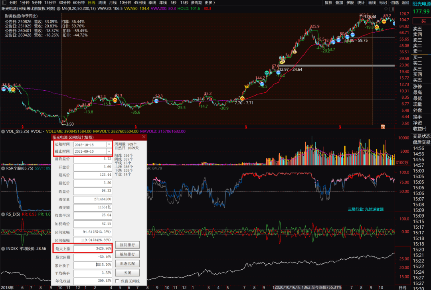Open the 多股 menu

pyautogui.click(x=350, y=2)
